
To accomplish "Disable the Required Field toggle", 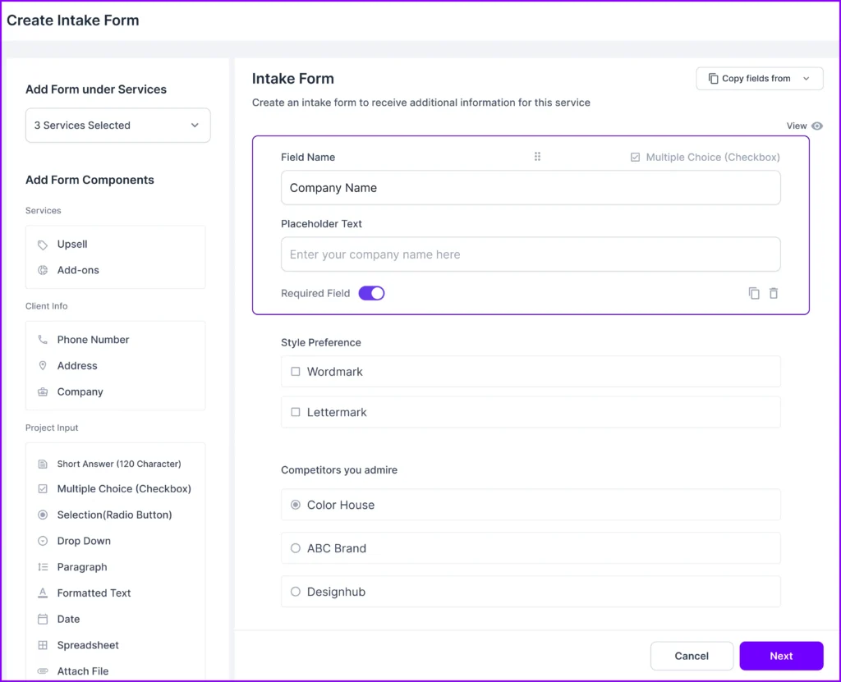I will click(371, 293).
